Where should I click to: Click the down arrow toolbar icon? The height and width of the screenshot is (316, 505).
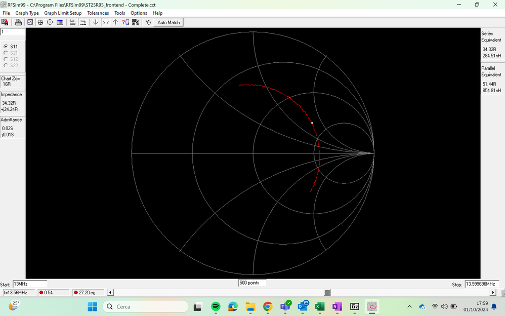[x=96, y=22]
